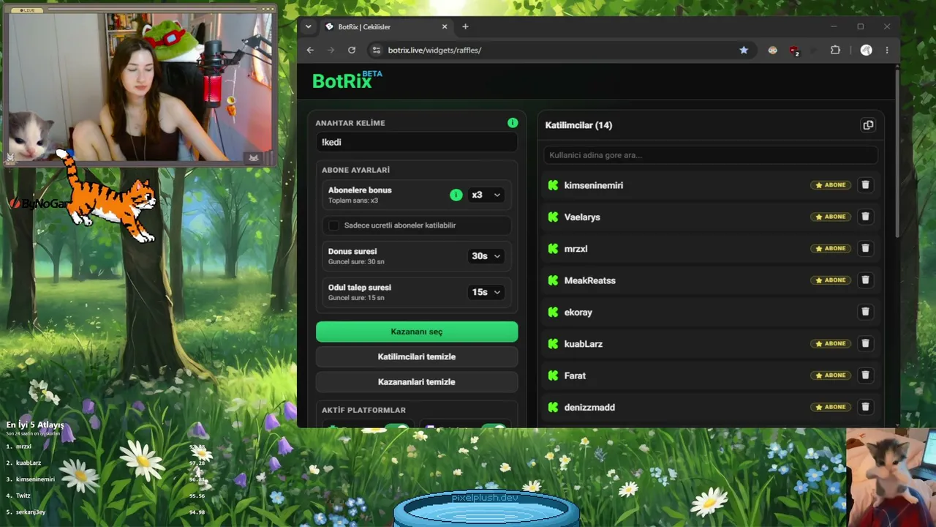
Task: View site information beside the address
Action: tap(376, 50)
